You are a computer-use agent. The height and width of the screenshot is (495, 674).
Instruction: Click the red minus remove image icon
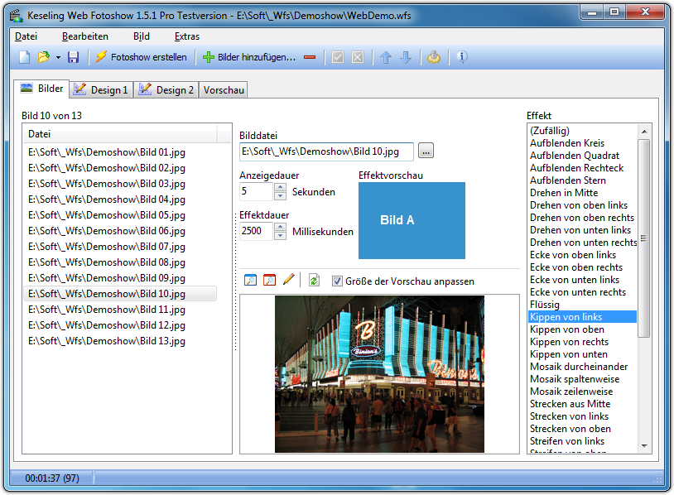pyautogui.click(x=310, y=57)
